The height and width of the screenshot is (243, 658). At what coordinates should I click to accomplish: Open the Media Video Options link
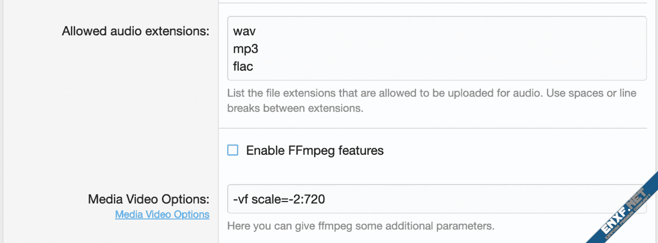(x=162, y=214)
